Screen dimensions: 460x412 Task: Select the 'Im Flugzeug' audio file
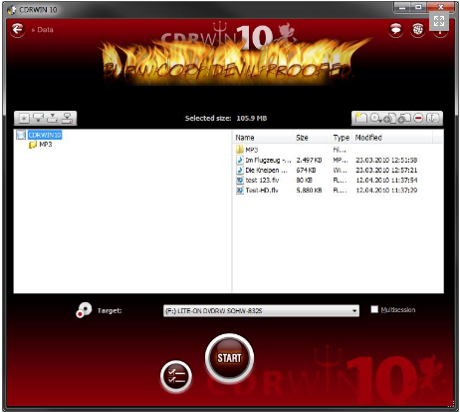coord(268,160)
